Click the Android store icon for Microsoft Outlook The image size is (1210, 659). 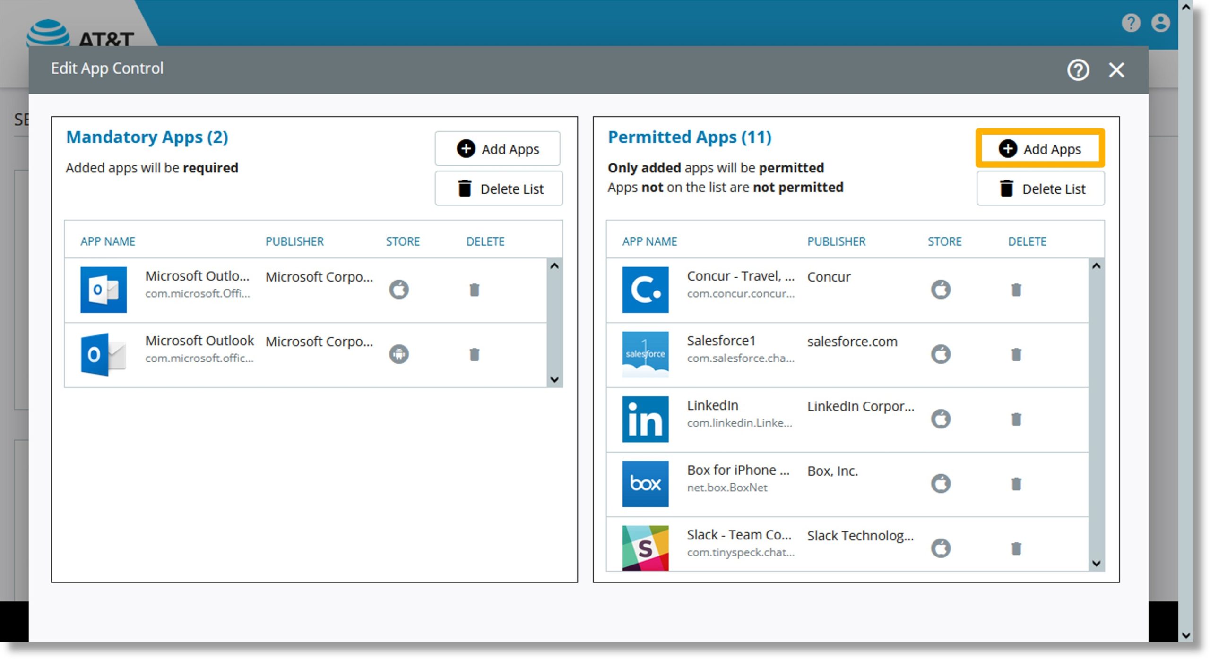(x=399, y=354)
